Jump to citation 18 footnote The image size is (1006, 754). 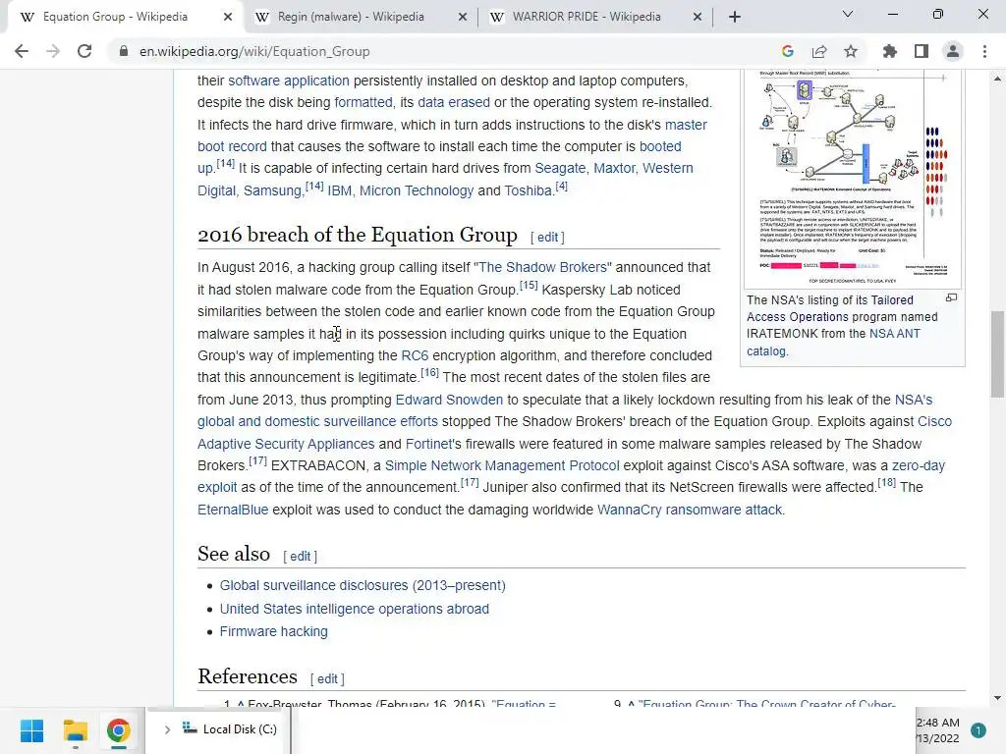click(x=887, y=482)
